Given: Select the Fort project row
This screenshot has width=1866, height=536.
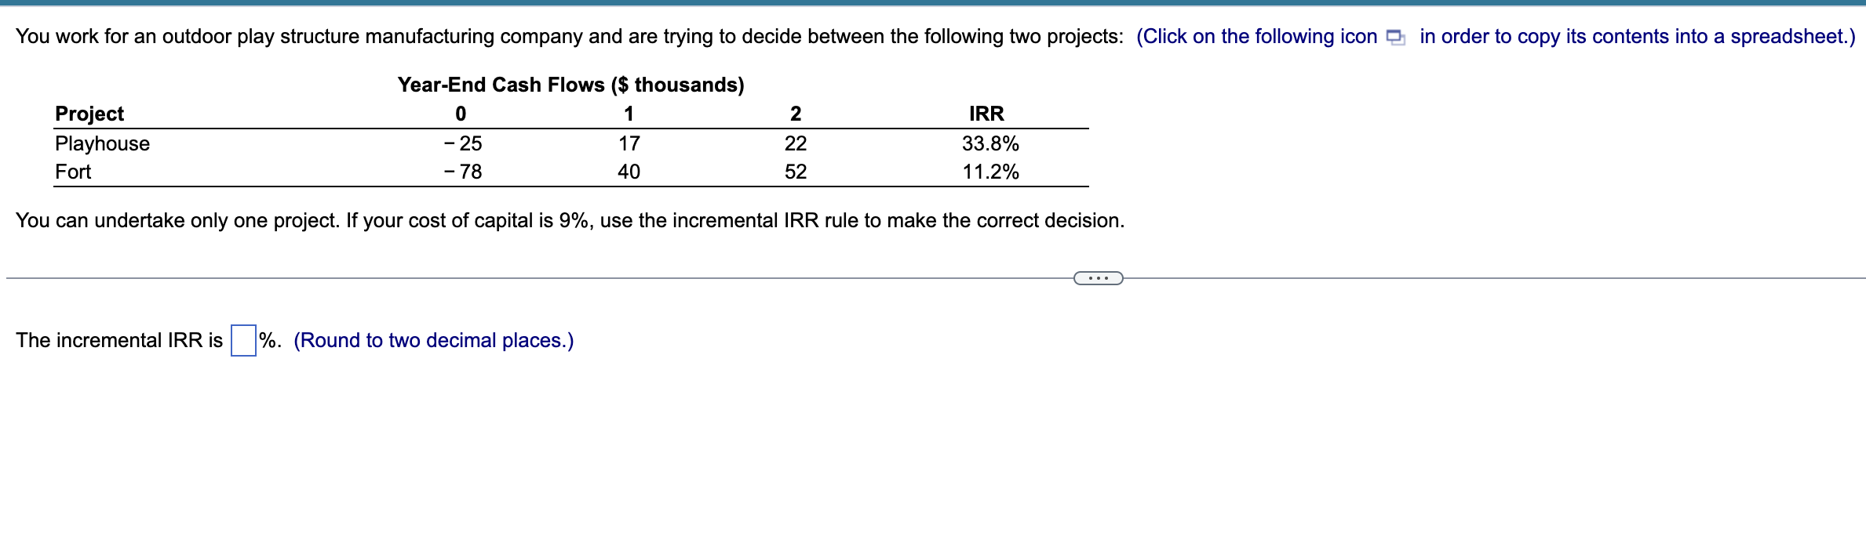Looking at the screenshot, I should (x=73, y=172).
